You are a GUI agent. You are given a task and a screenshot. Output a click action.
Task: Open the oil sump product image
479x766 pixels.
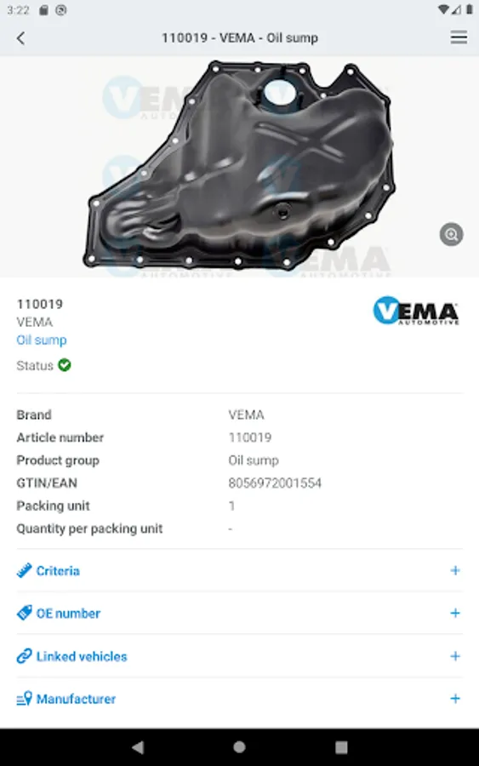(240, 165)
